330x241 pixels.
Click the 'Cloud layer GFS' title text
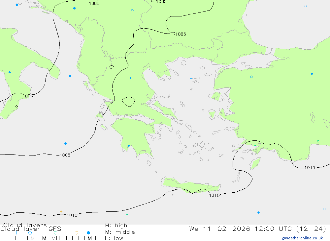click(31, 229)
